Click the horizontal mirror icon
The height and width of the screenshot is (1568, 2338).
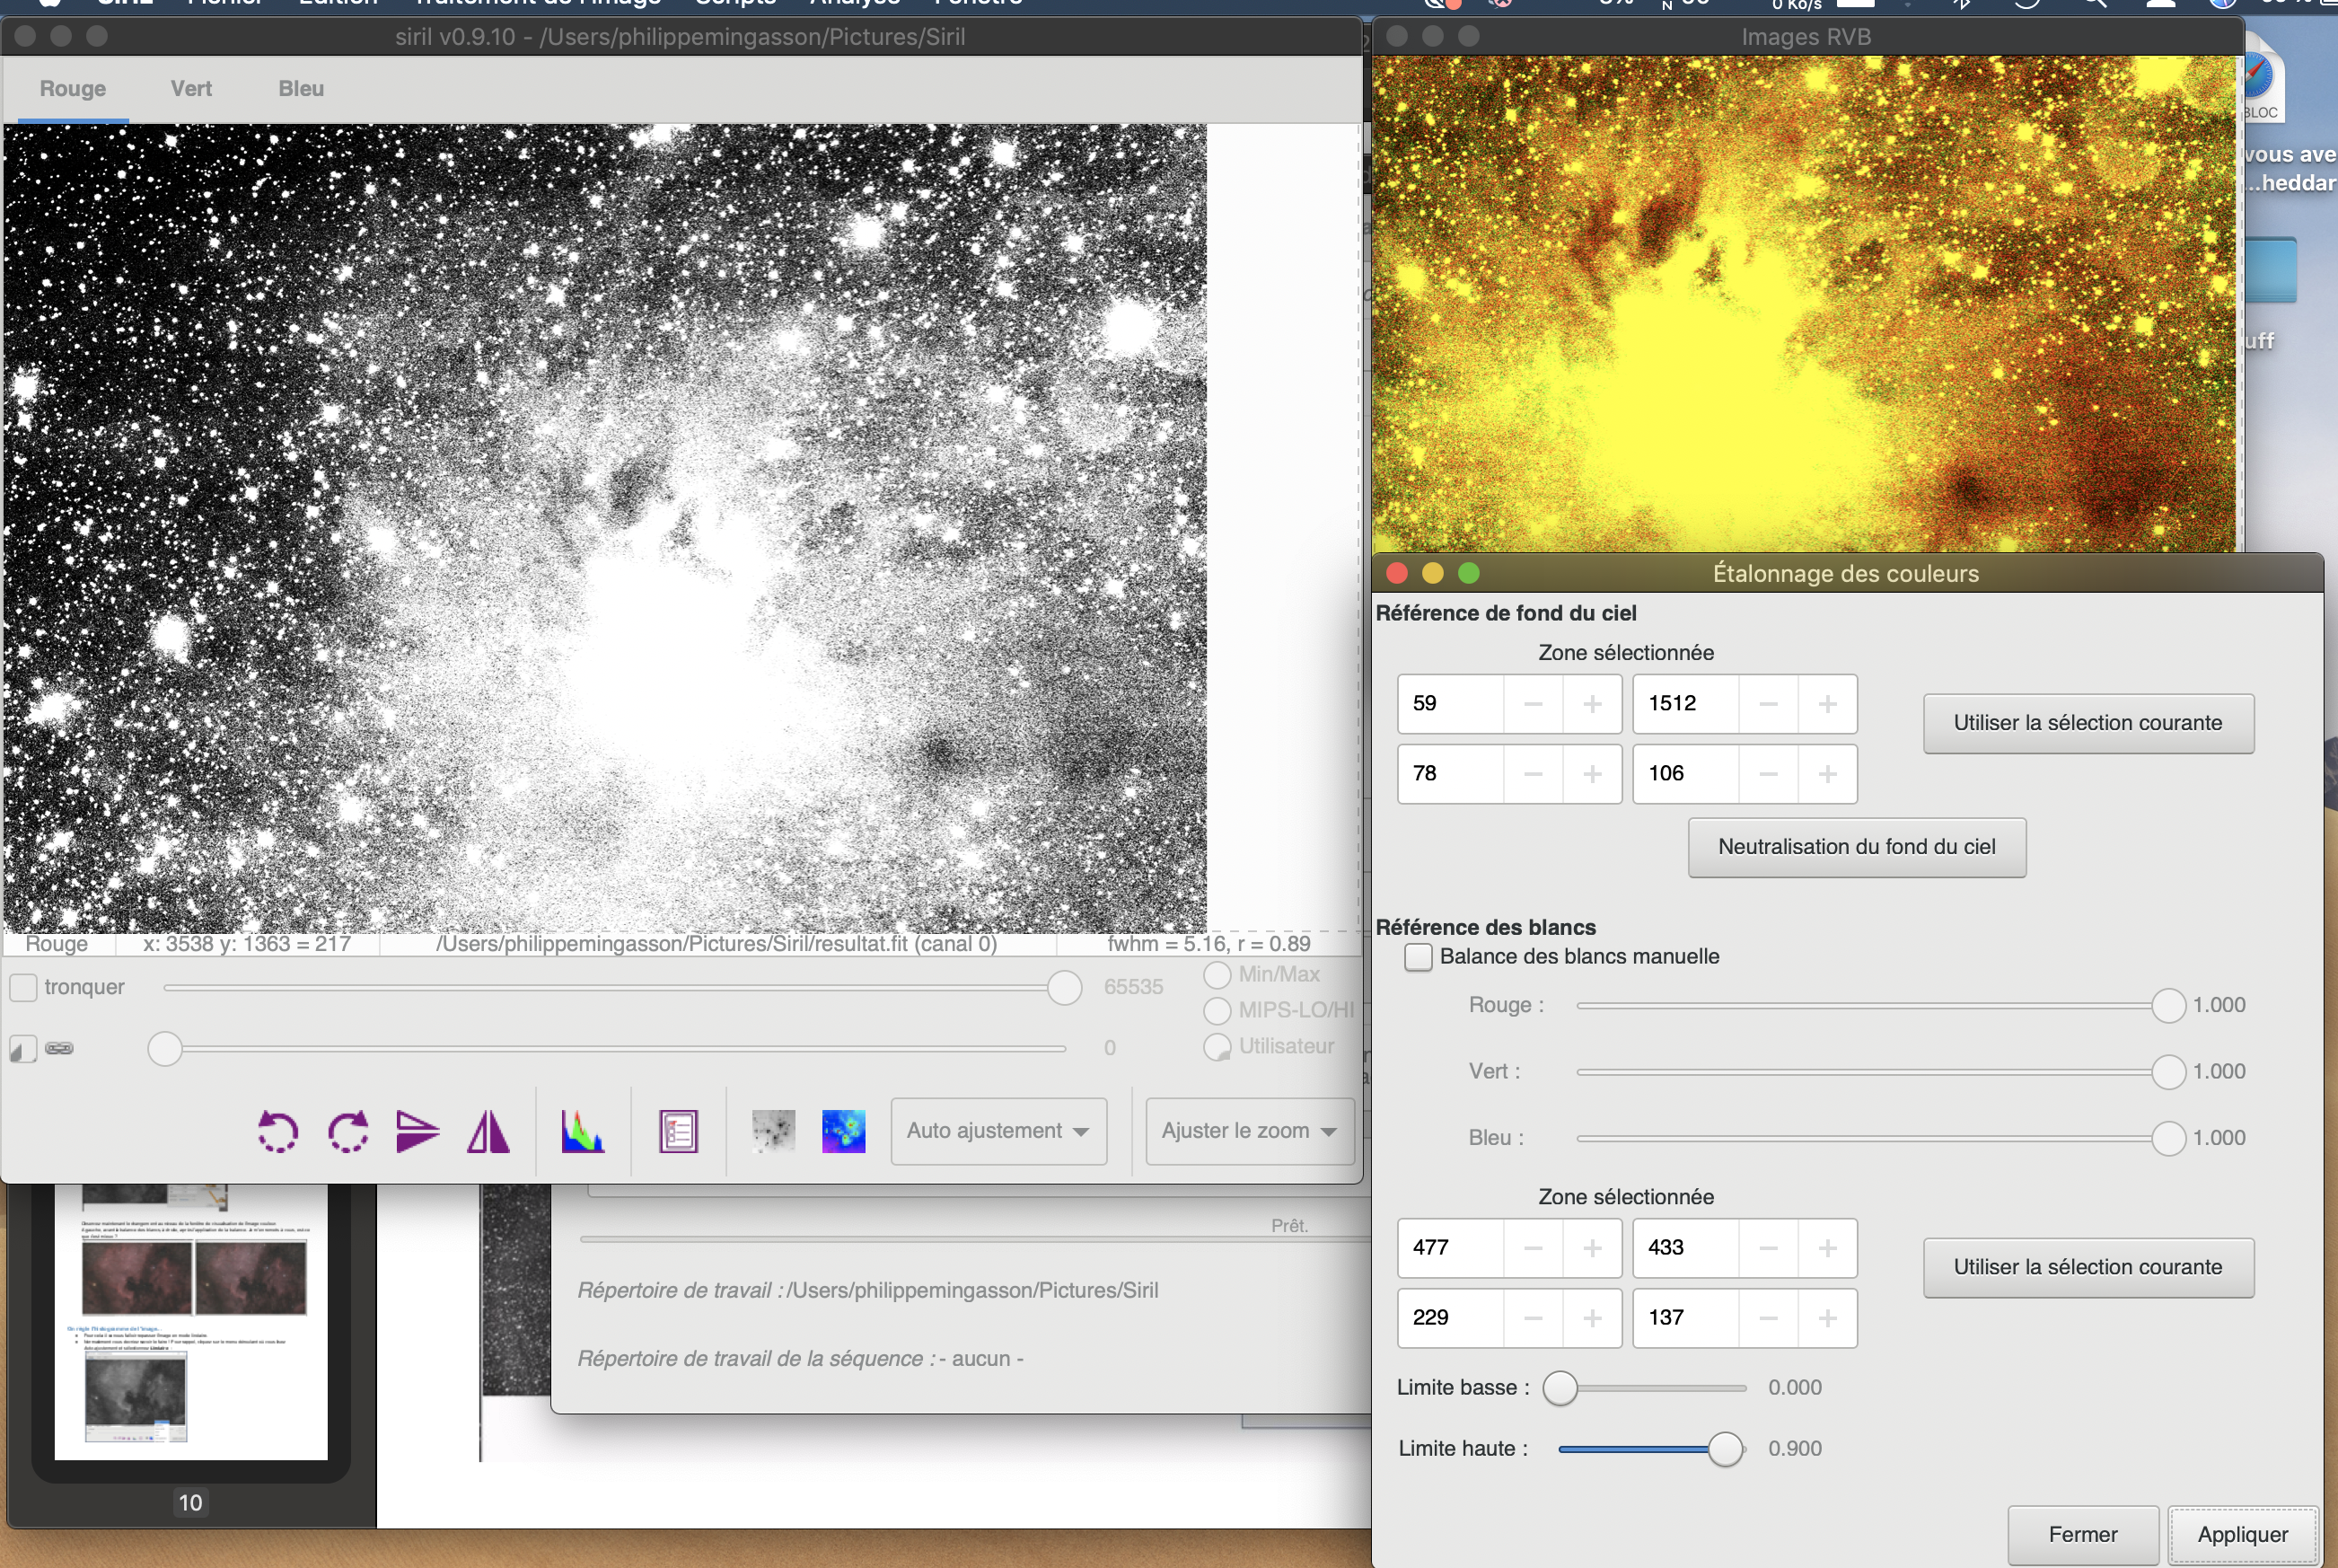pos(488,1132)
